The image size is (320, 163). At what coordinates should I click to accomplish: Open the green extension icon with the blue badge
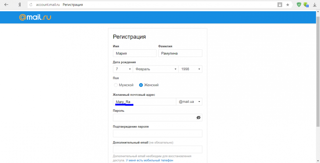pos(306,5)
